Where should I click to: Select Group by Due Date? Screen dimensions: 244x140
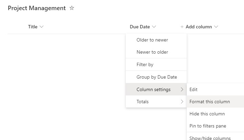tap(157, 77)
